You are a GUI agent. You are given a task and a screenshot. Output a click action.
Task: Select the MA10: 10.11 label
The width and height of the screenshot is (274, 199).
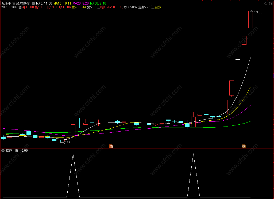pos(62,3)
